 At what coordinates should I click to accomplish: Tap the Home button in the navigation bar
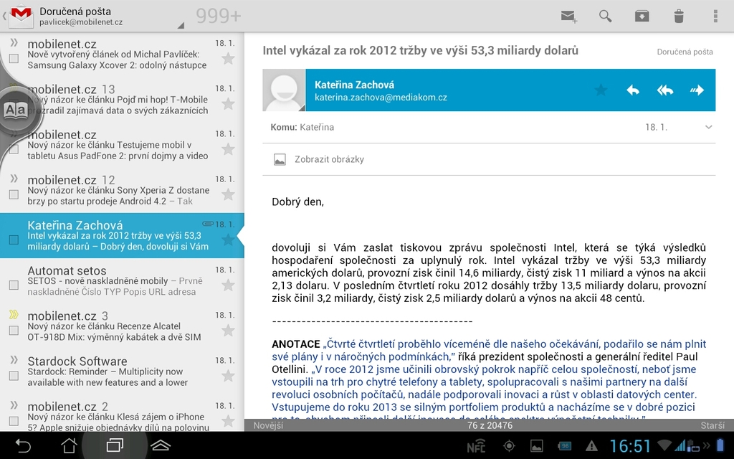click(69, 445)
